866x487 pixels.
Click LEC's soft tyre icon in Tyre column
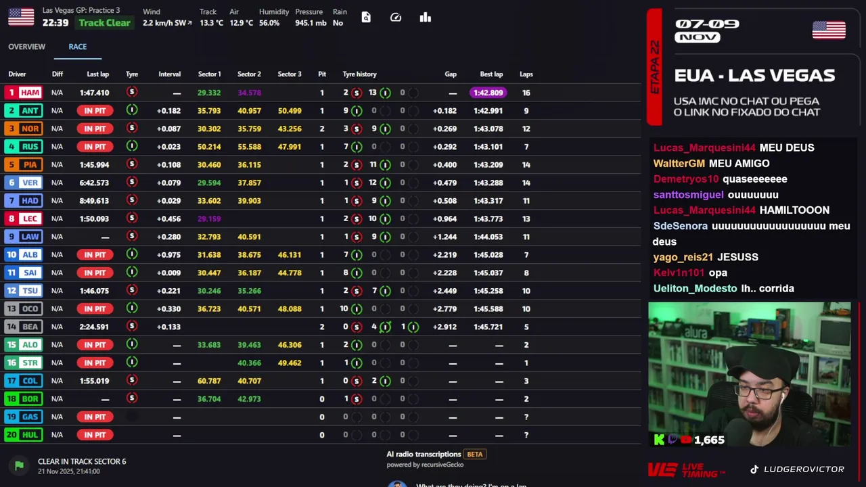point(132,218)
